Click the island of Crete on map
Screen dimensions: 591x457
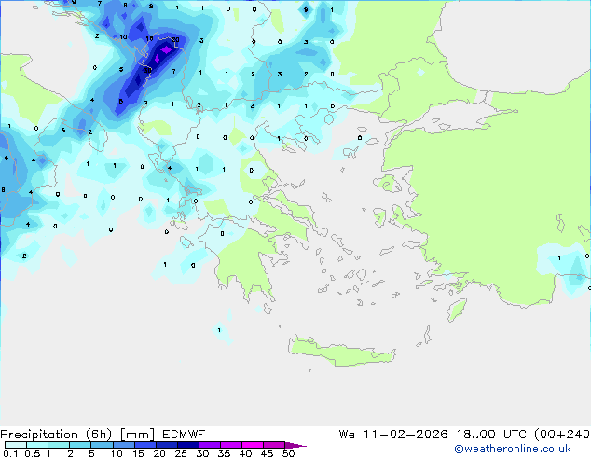[x=341, y=352]
